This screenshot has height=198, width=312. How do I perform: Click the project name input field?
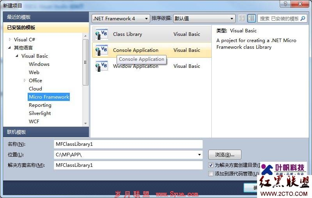pos(128,144)
